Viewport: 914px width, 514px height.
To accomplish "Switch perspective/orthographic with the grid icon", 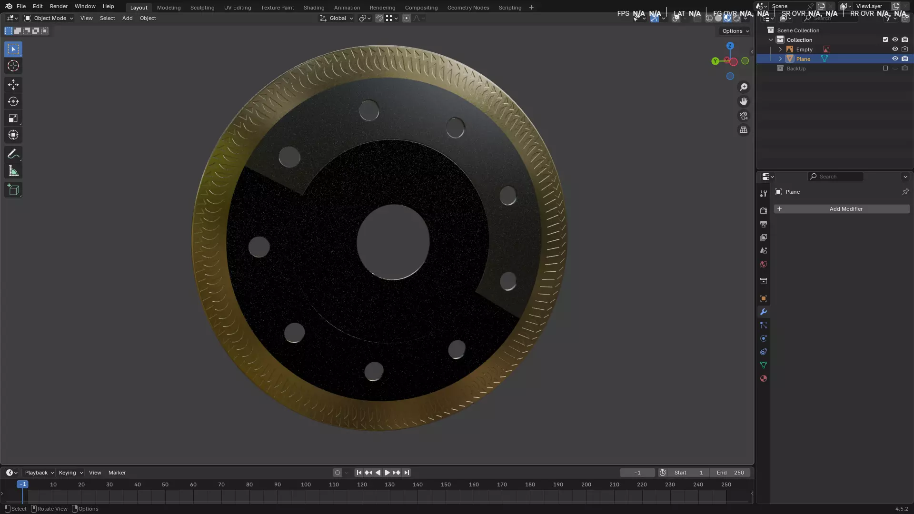I will coord(744,130).
